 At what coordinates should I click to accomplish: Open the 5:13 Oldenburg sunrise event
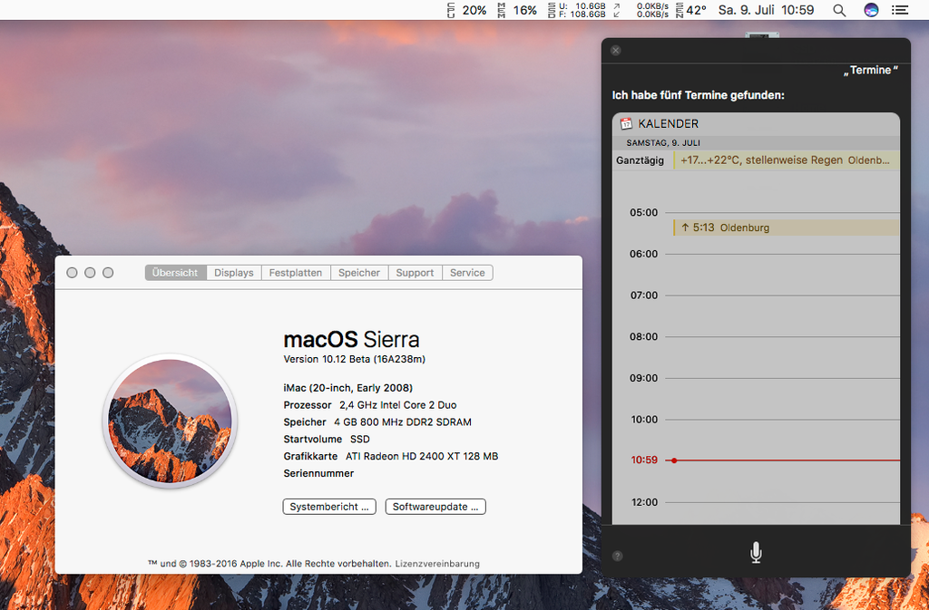pyautogui.click(x=787, y=228)
